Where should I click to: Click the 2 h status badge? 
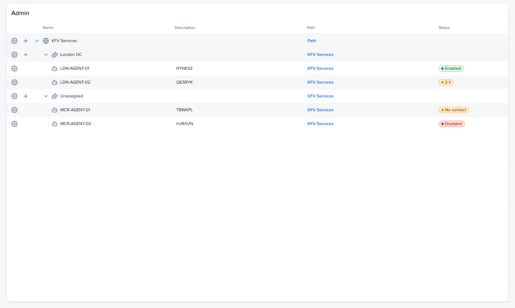(446, 82)
